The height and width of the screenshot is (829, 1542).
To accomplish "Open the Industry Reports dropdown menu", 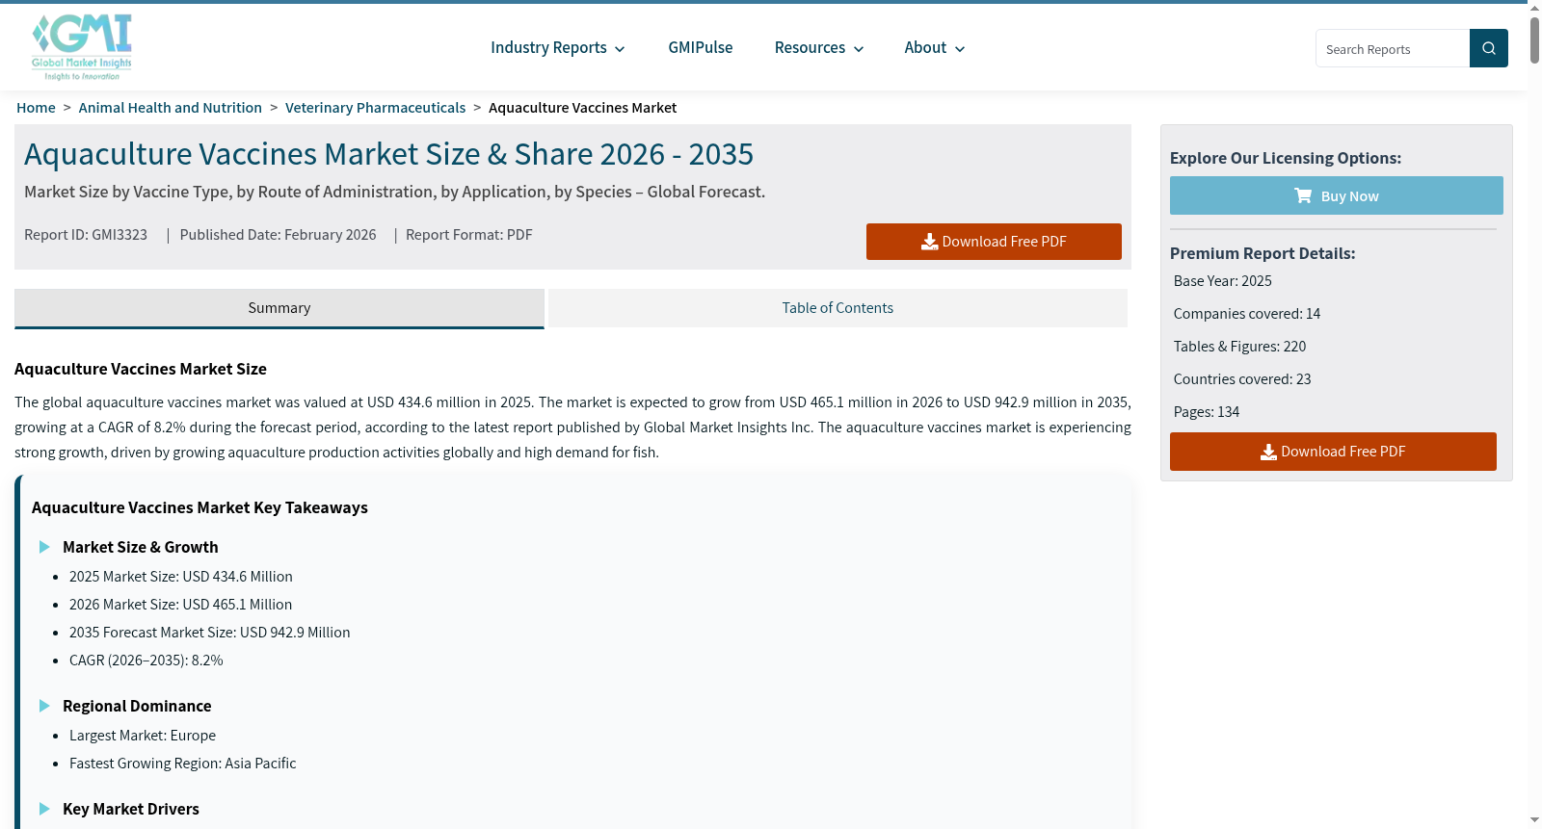I will click(x=558, y=48).
